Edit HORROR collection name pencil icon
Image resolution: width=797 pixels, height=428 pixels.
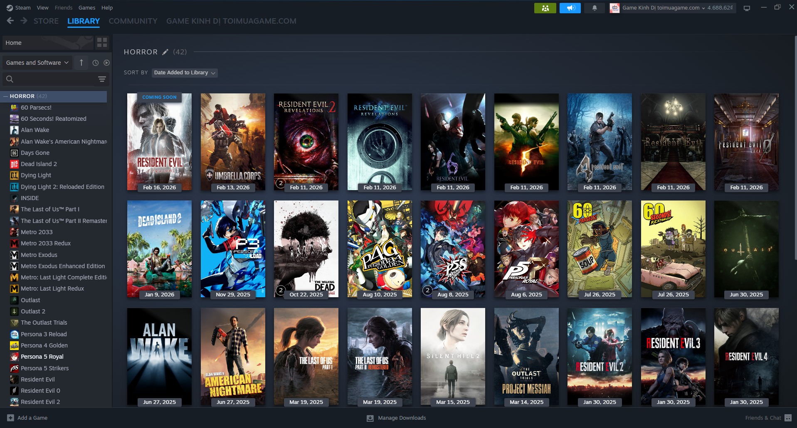[x=165, y=52]
